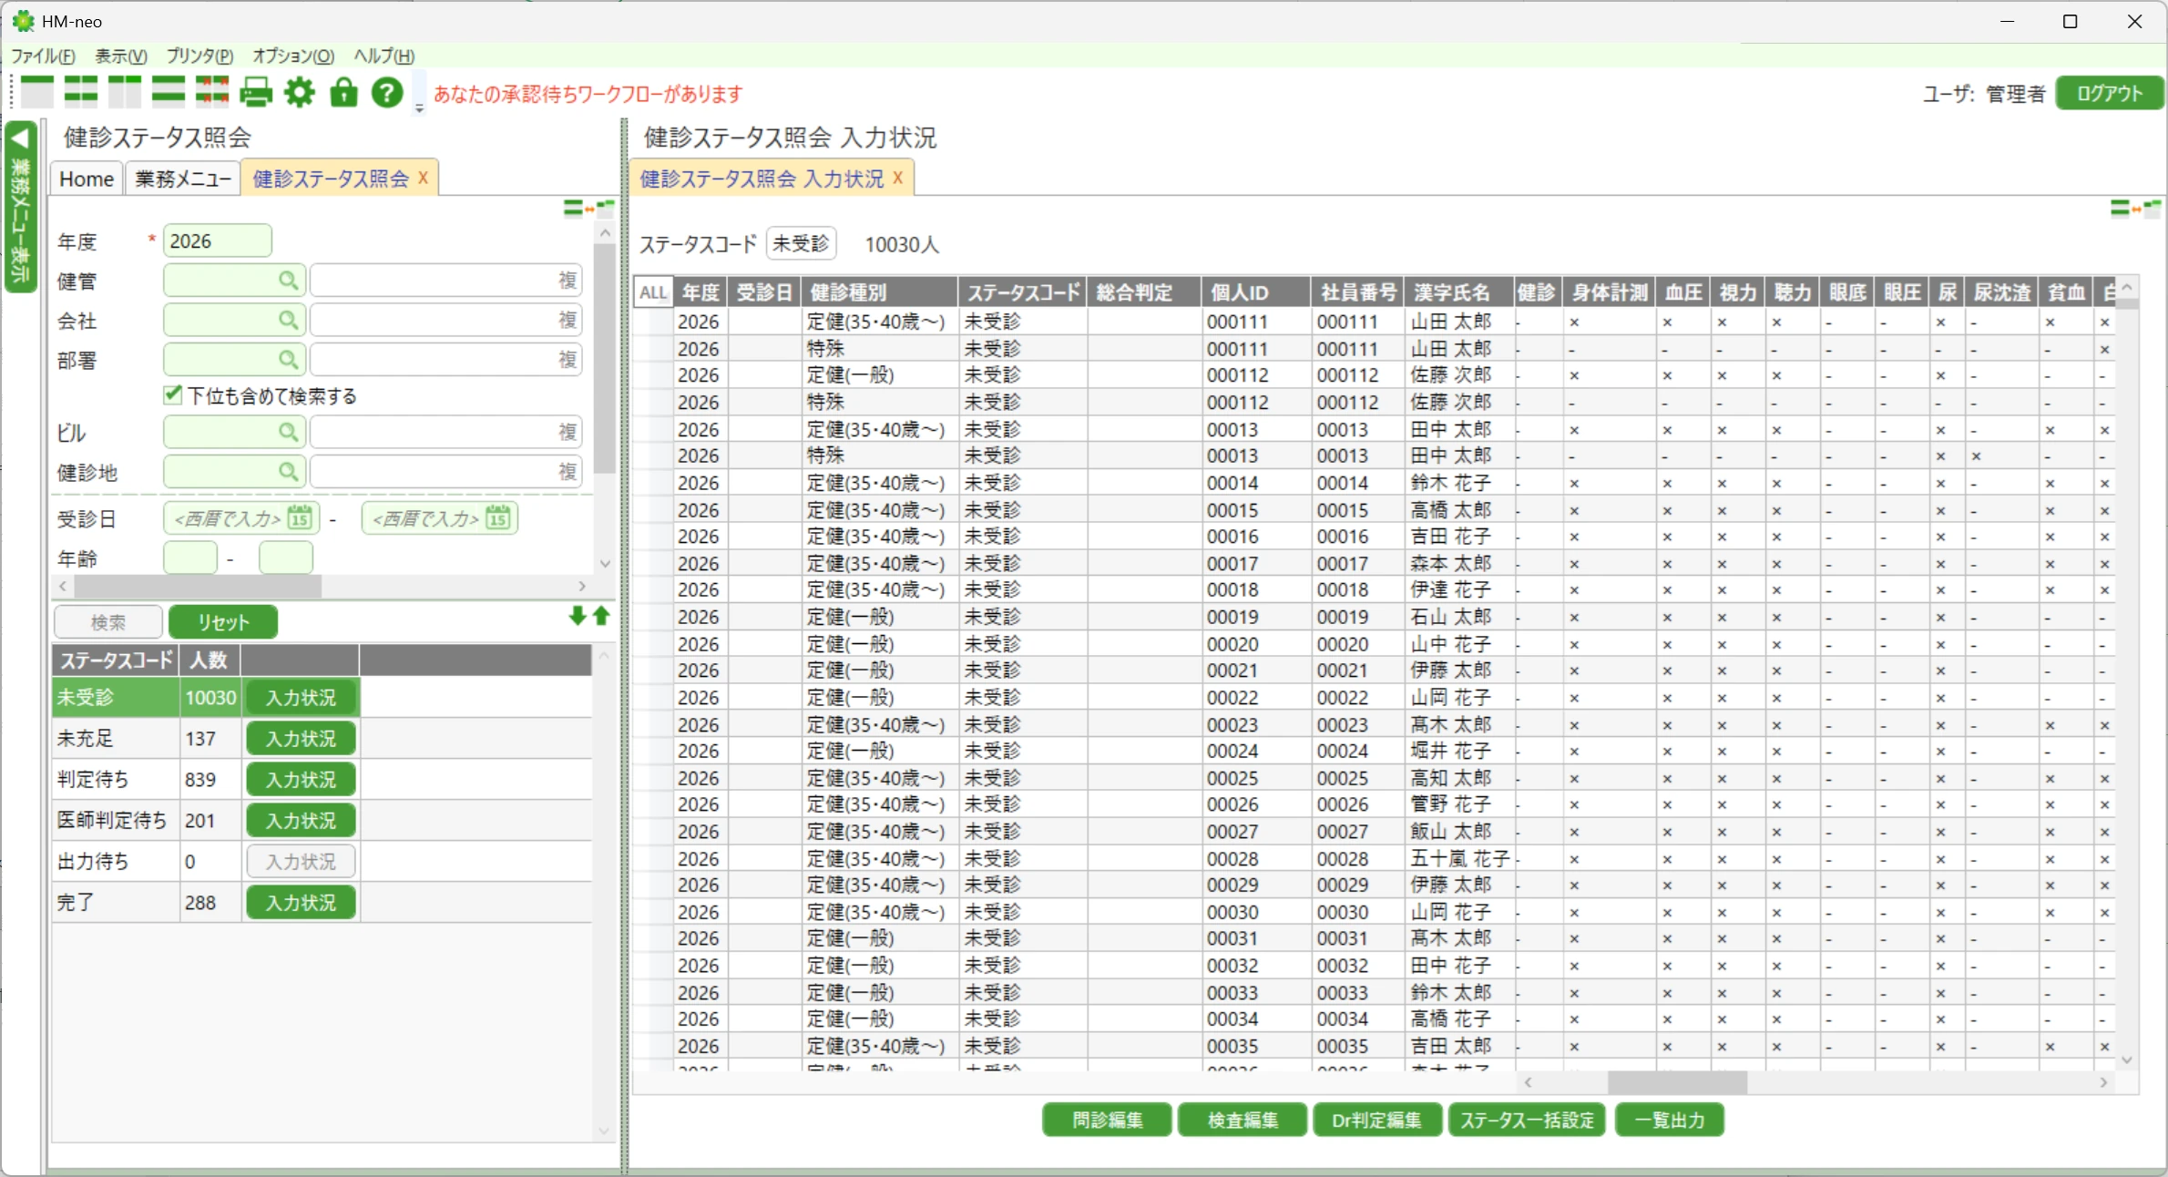
Task: Click the printer toolbar icon
Action: coord(256,92)
